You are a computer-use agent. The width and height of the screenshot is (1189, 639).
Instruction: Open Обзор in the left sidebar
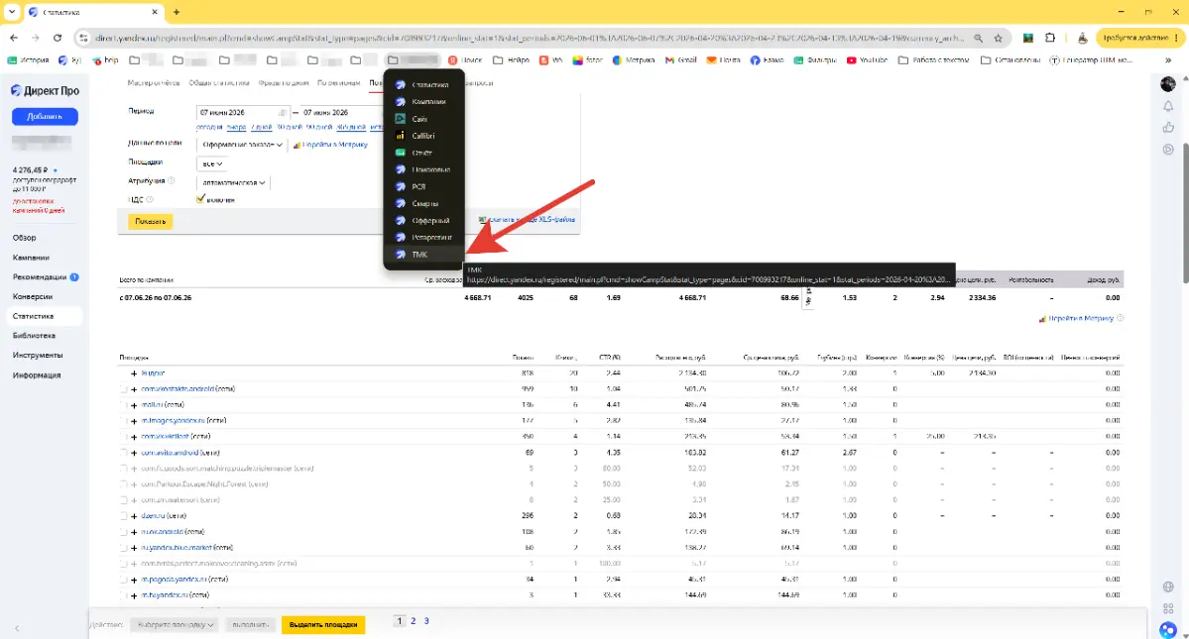tap(24, 238)
